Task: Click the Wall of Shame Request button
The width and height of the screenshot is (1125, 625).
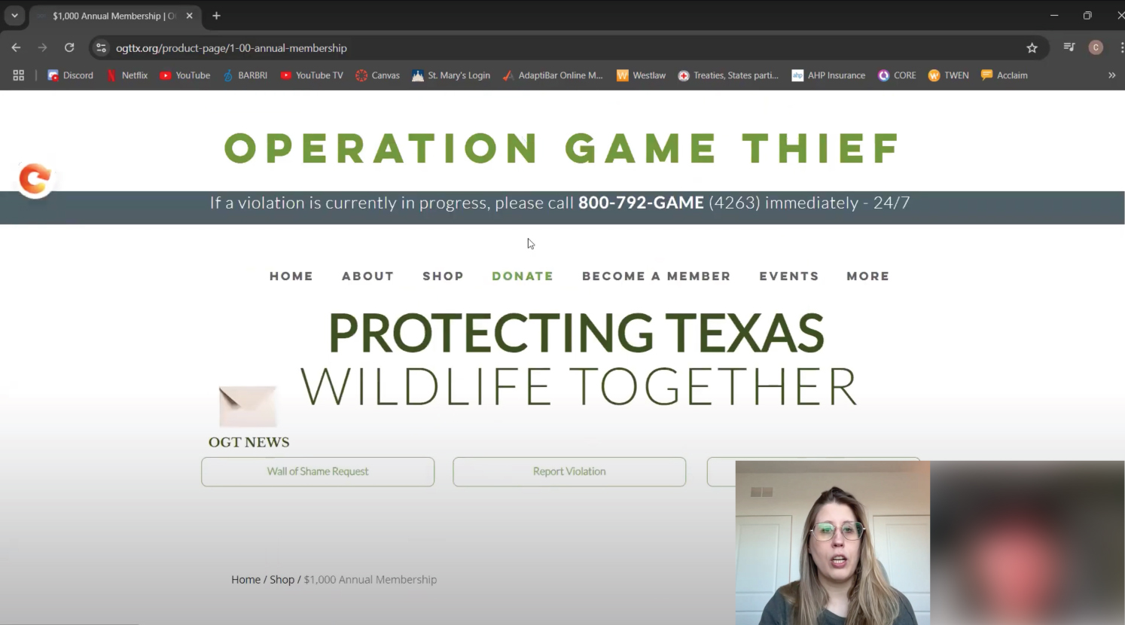Action: (317, 471)
